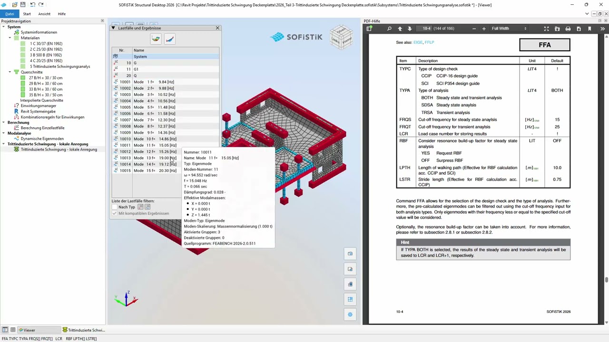Redo action in title bar
Viewport: 609px width, 342px height.
click(41, 5)
